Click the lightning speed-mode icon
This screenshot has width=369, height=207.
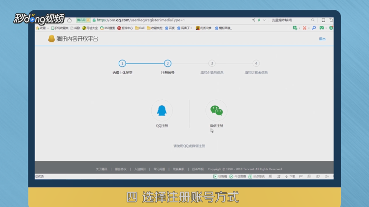tap(259, 20)
